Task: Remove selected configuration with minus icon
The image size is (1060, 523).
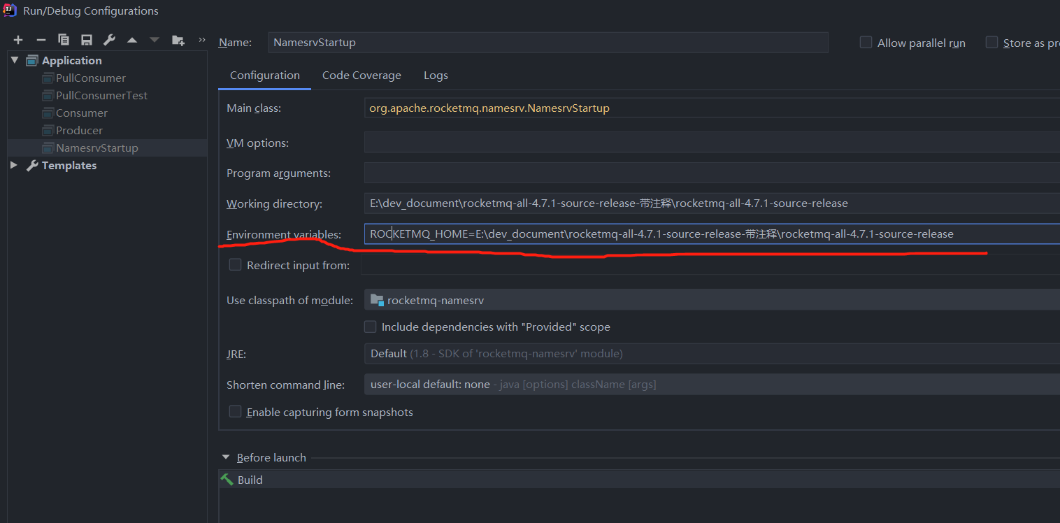Action: [41, 40]
